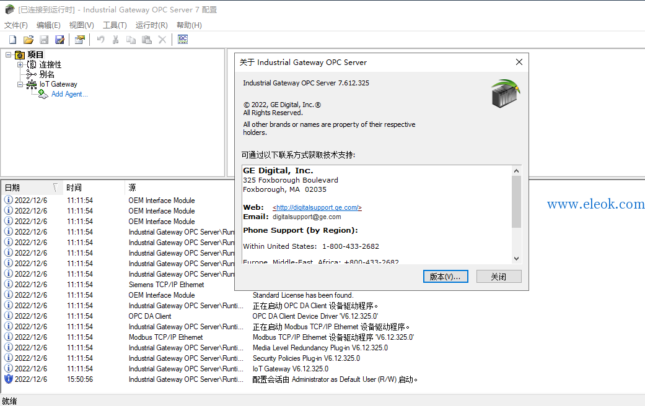Click the Paste toolbar icon
Viewport: 645px width, 406px height.
pos(146,40)
